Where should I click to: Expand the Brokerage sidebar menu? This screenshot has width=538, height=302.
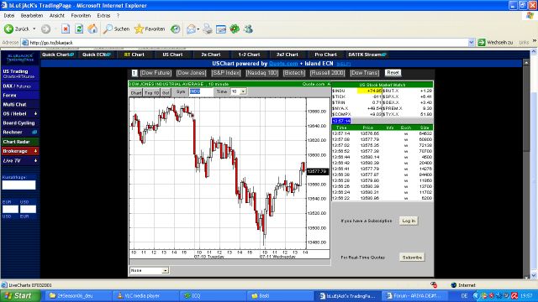tap(35, 151)
